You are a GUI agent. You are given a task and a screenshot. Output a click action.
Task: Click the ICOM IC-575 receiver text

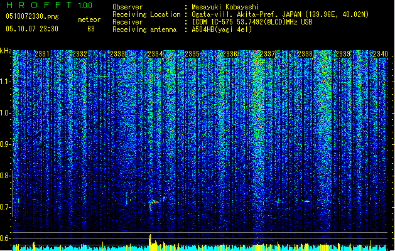[x=252, y=22]
